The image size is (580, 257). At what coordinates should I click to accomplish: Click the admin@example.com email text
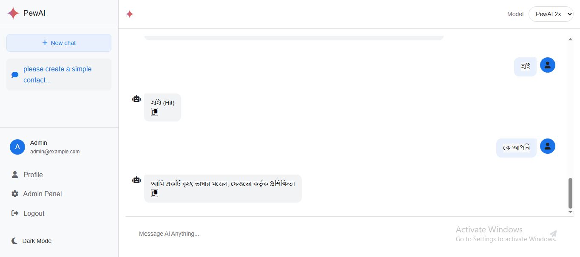pyautogui.click(x=55, y=152)
